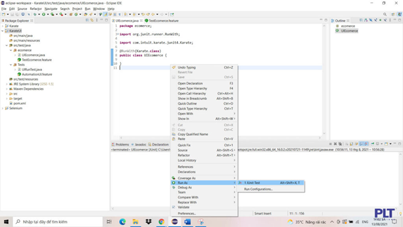The width and height of the screenshot is (403, 227).
Task: Toggle Show Whitespace Characters in toolbar
Action: tap(119, 14)
